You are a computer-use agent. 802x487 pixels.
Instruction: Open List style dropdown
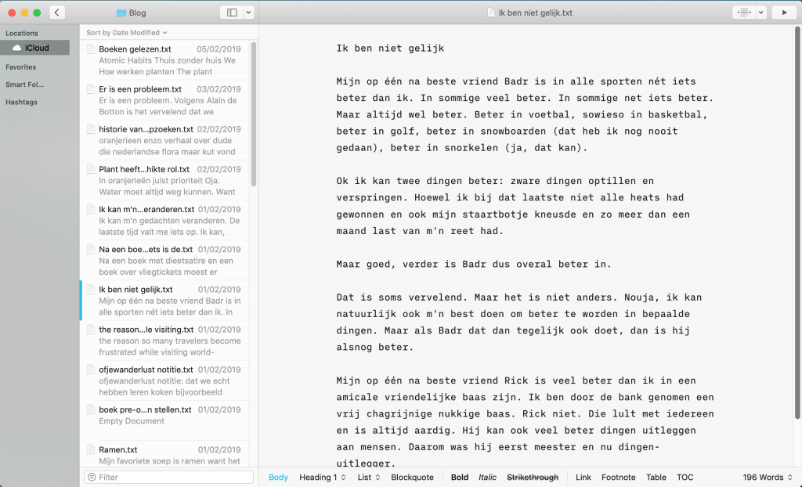(x=369, y=477)
